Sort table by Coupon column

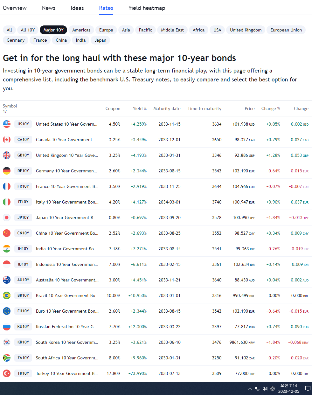point(113,108)
